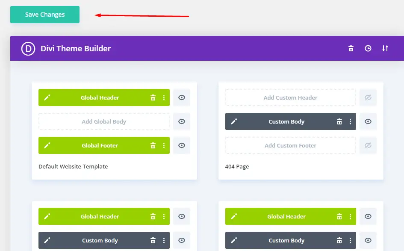Edit Global Header in lower-left template card
Image resolution: width=404 pixels, height=251 pixels.
tap(47, 216)
